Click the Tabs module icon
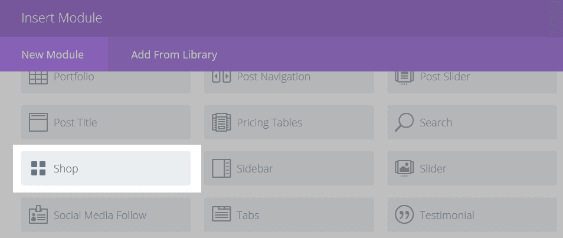Screen dimensions: 563x238 tap(221, 215)
